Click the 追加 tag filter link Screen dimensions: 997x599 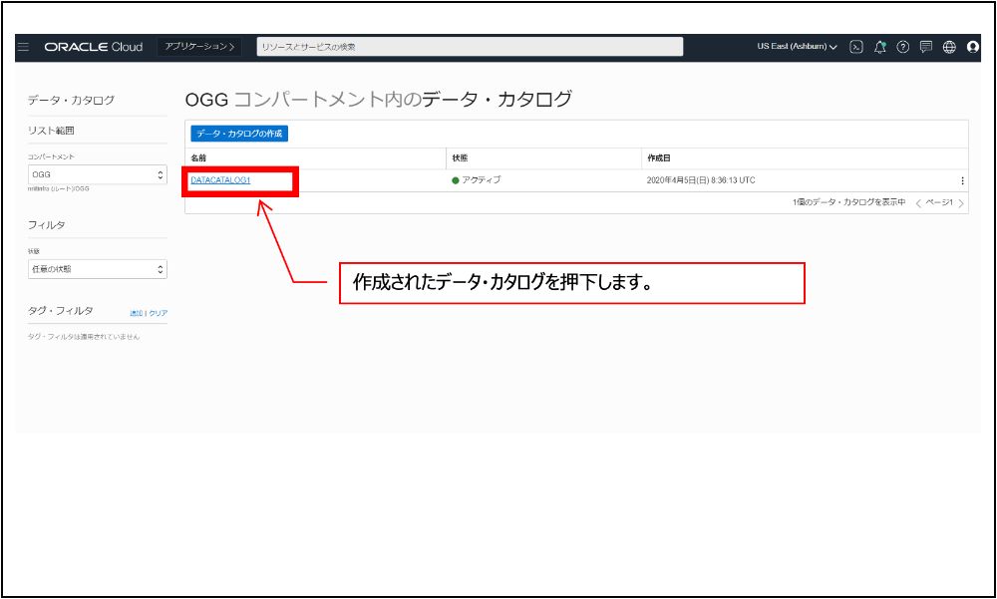click(136, 314)
